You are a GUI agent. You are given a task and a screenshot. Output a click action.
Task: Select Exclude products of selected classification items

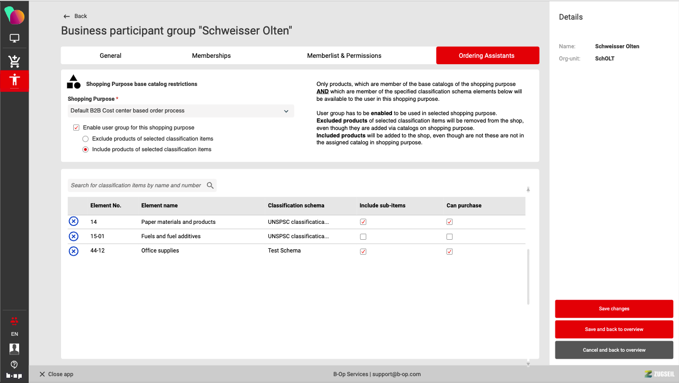tap(85, 139)
